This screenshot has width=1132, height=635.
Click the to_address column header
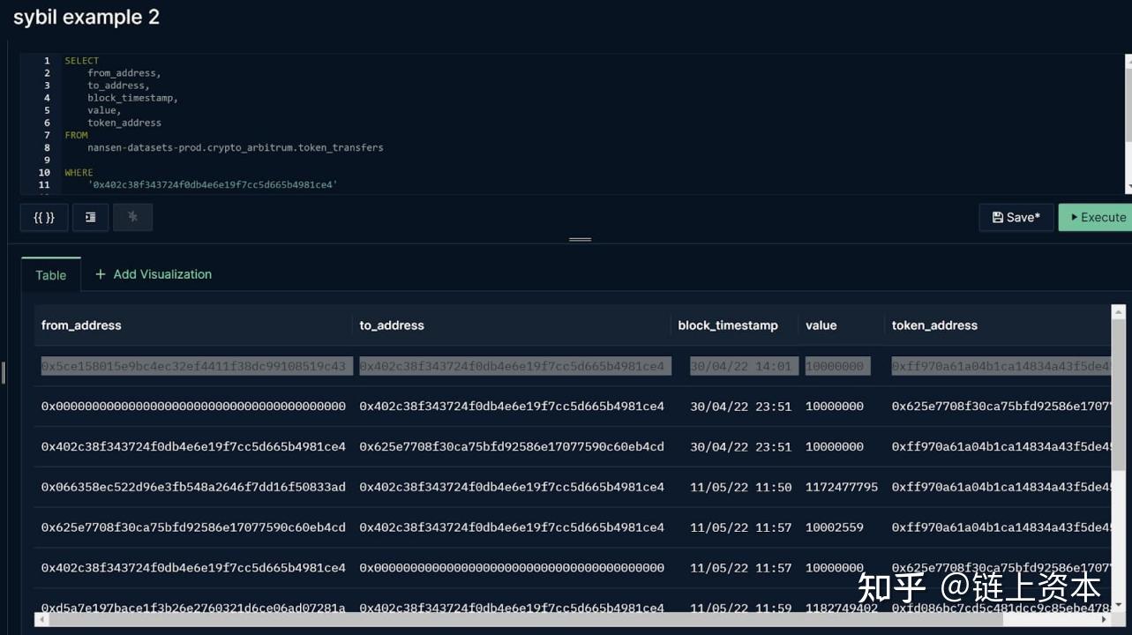[x=392, y=325]
